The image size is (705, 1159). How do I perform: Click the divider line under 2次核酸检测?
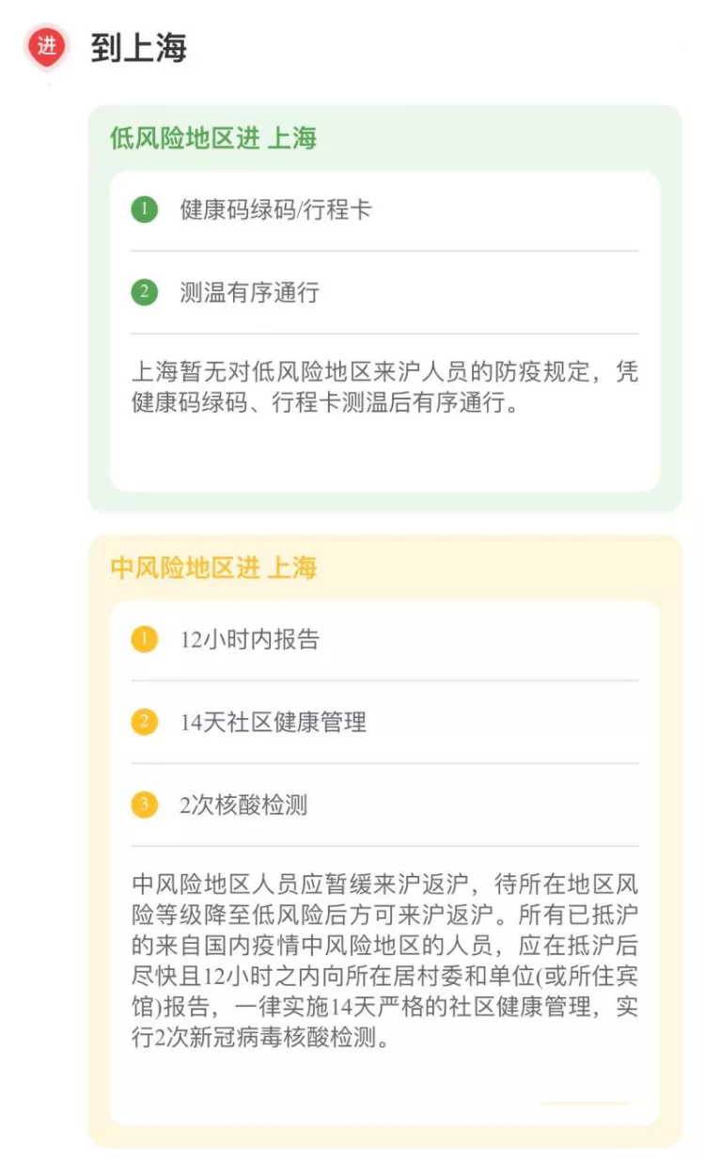pyautogui.click(x=384, y=846)
